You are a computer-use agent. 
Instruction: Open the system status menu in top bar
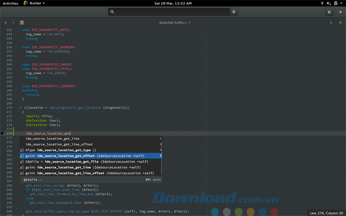(331, 3)
